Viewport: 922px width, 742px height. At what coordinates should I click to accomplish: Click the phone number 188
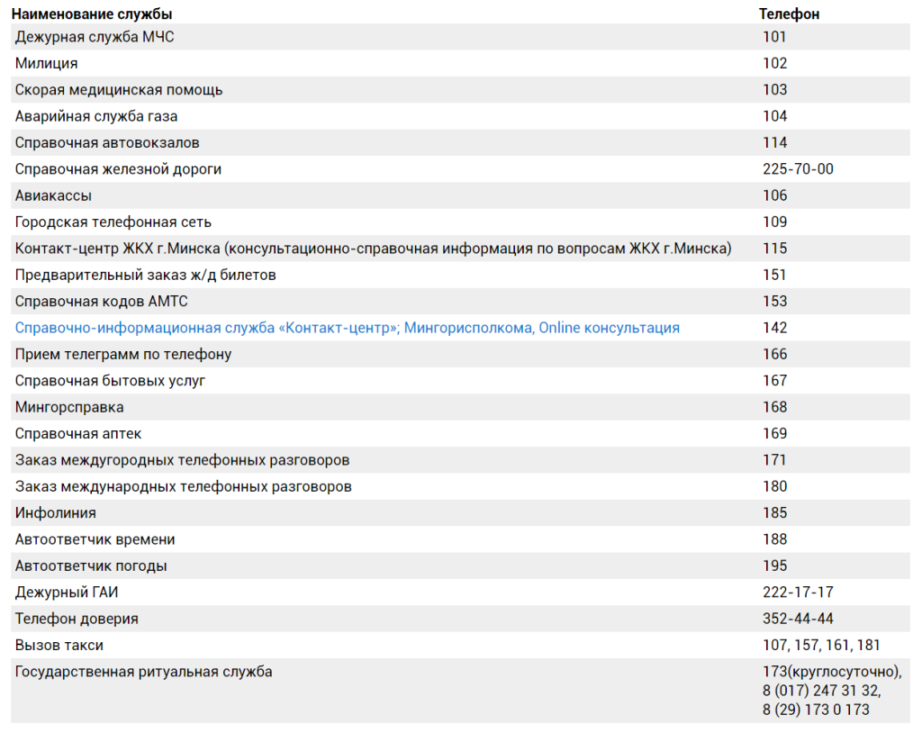tap(775, 539)
